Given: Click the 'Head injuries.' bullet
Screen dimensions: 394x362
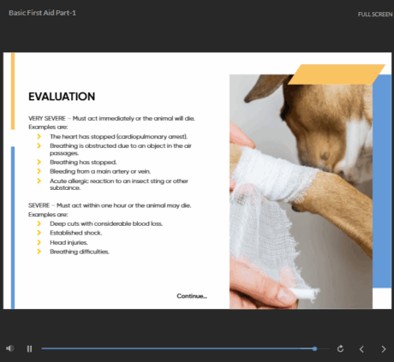Looking at the screenshot, I should tap(69, 242).
